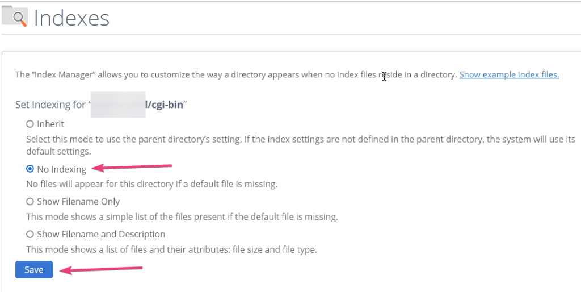Enable the Show Filename Only radio option
The image size is (581, 292).
30,202
